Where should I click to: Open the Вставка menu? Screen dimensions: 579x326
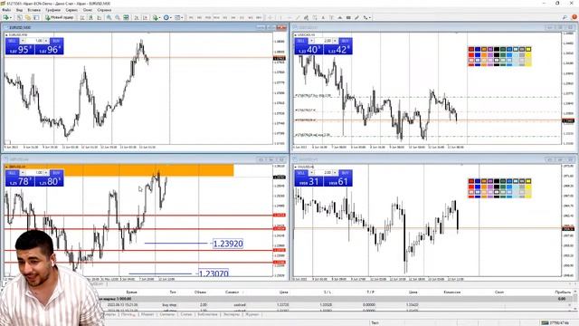[x=34, y=10]
